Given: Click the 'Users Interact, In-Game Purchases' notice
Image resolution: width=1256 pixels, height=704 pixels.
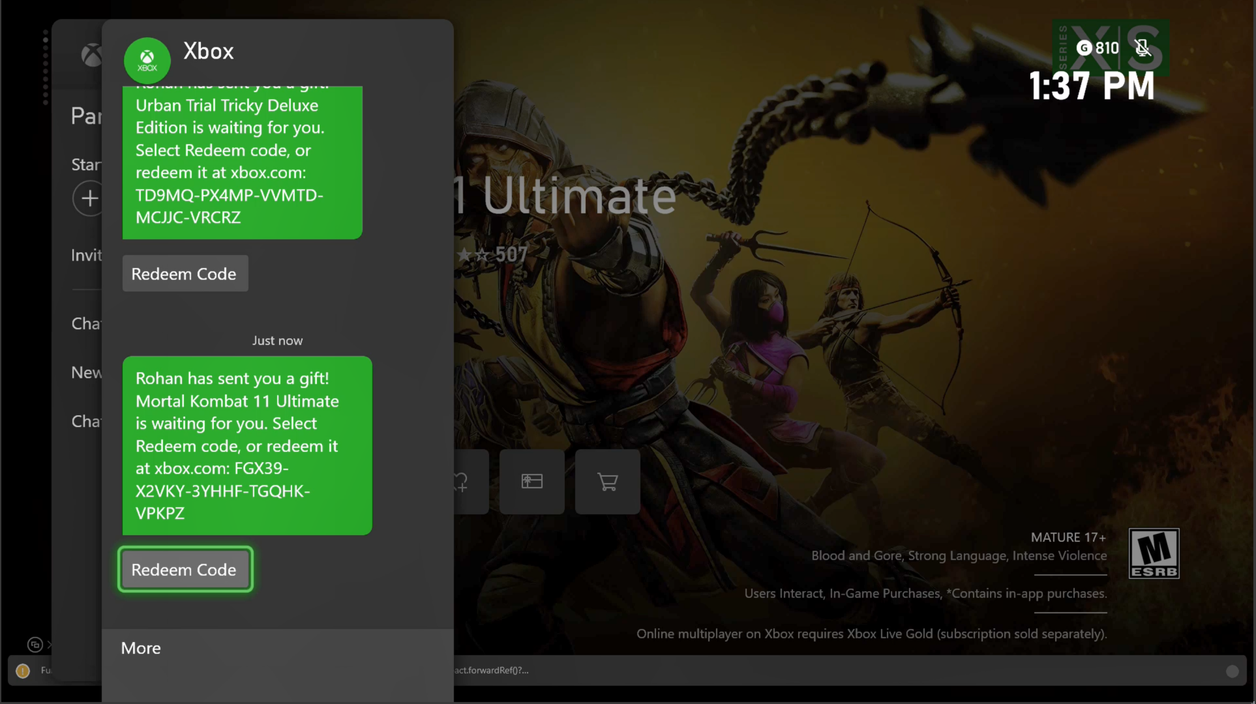Looking at the screenshot, I should [x=925, y=593].
